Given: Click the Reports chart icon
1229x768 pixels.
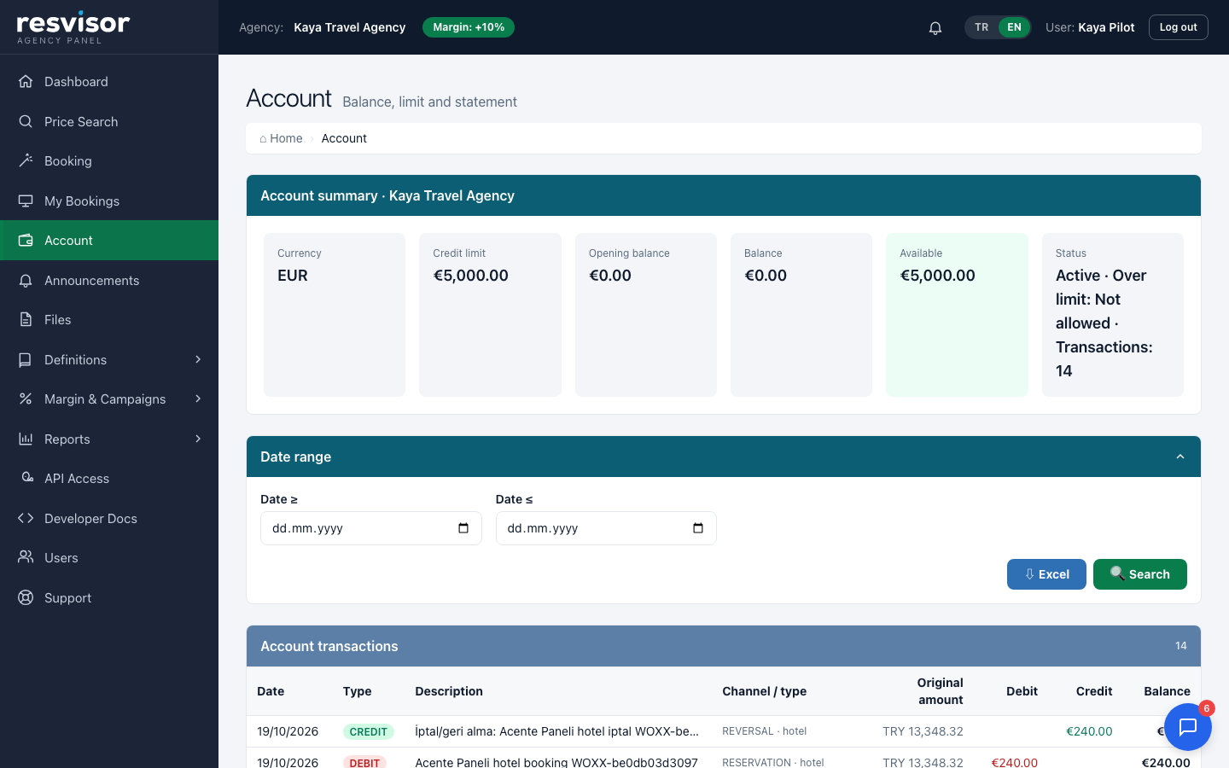Looking at the screenshot, I should [26, 439].
